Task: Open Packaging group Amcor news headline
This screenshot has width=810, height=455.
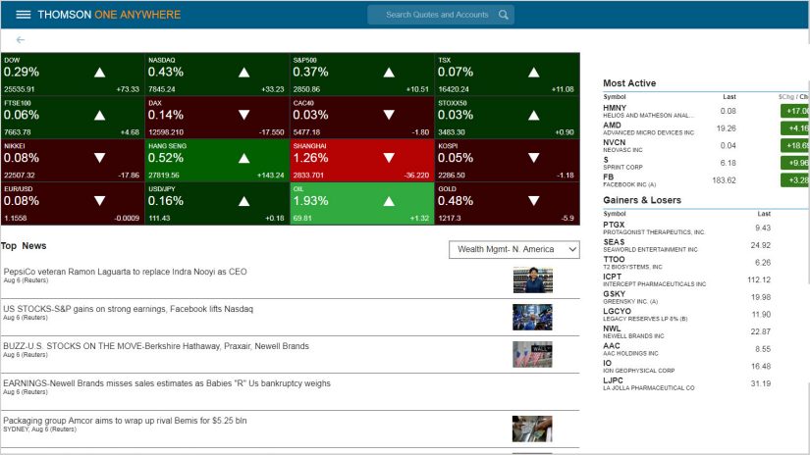Action: (125, 421)
